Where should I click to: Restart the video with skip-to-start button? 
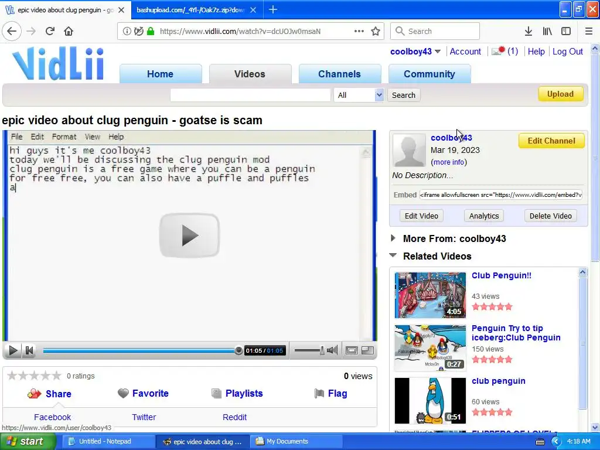(29, 350)
